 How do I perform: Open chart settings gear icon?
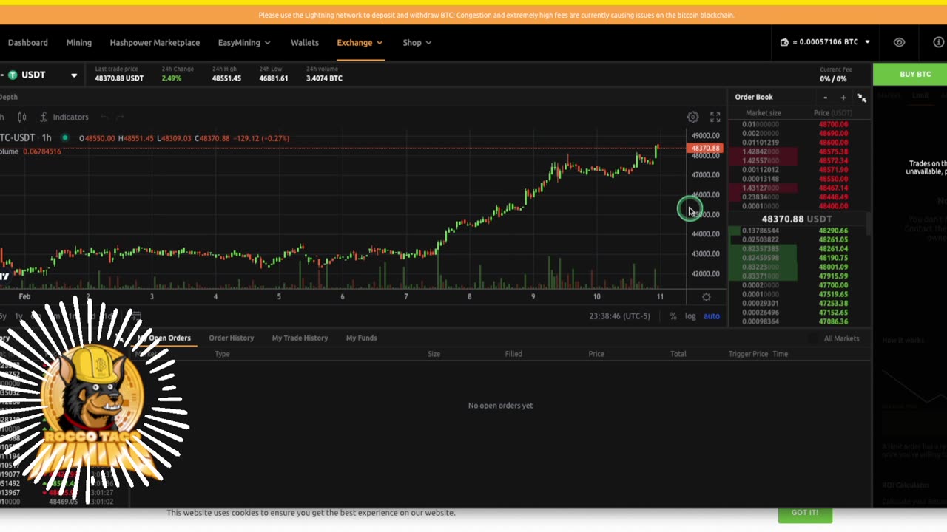click(692, 117)
